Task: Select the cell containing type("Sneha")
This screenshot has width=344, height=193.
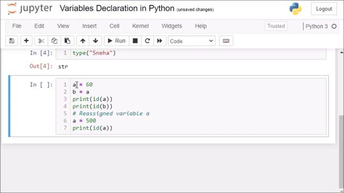Action: (x=191, y=53)
